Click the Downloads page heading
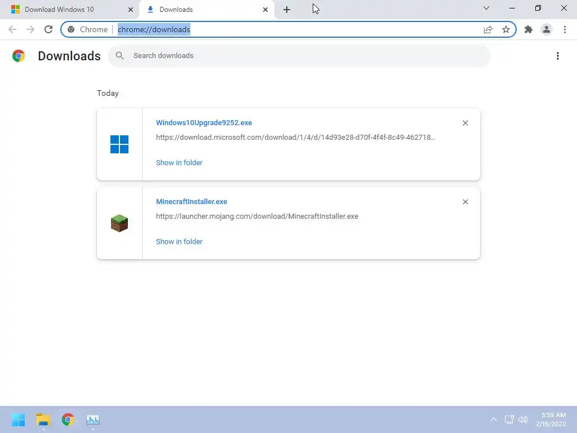 (69, 56)
